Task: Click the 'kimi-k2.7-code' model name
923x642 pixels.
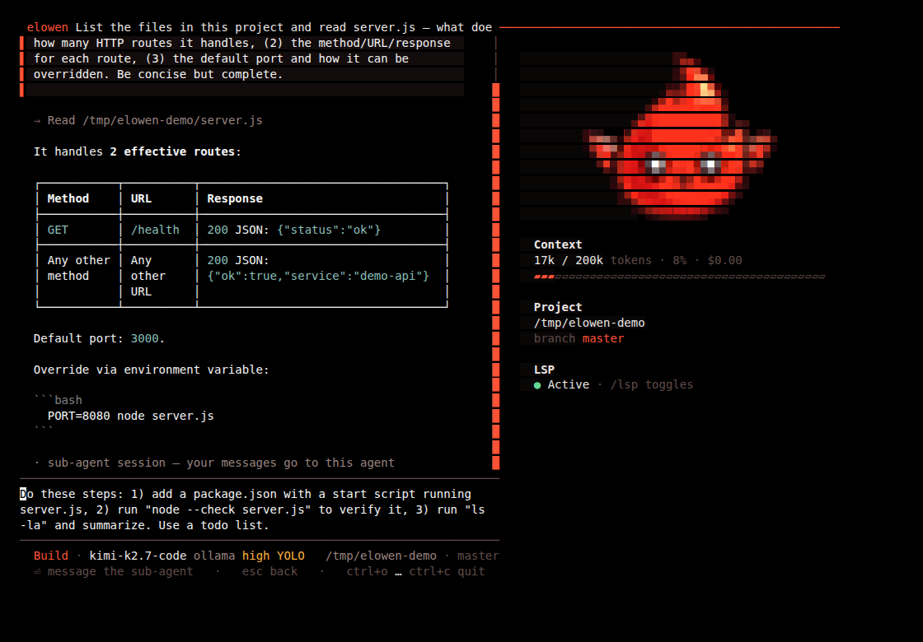Action: click(138, 556)
